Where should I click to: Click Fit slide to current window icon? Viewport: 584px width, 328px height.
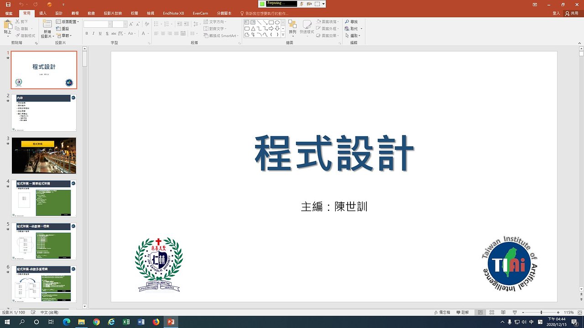(x=580, y=313)
